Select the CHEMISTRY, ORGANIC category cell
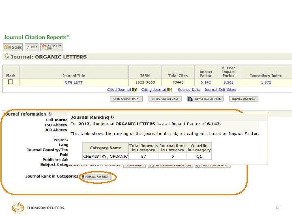 105,156
